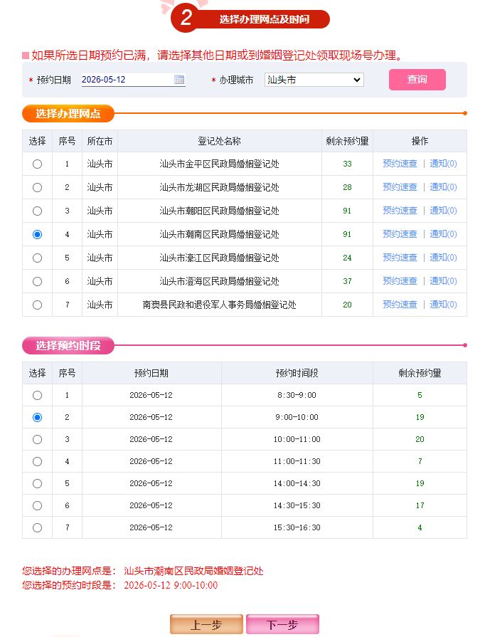This screenshot has height=637, width=485.
Task: View 通知(0) for 潮阳区 registry
Action: [443, 211]
